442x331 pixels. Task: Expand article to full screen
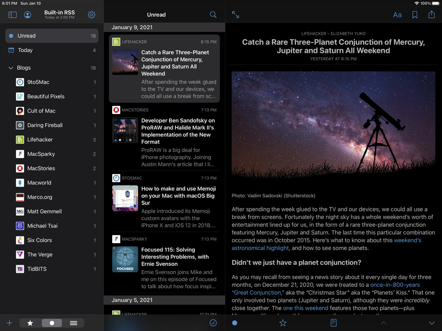(236, 15)
